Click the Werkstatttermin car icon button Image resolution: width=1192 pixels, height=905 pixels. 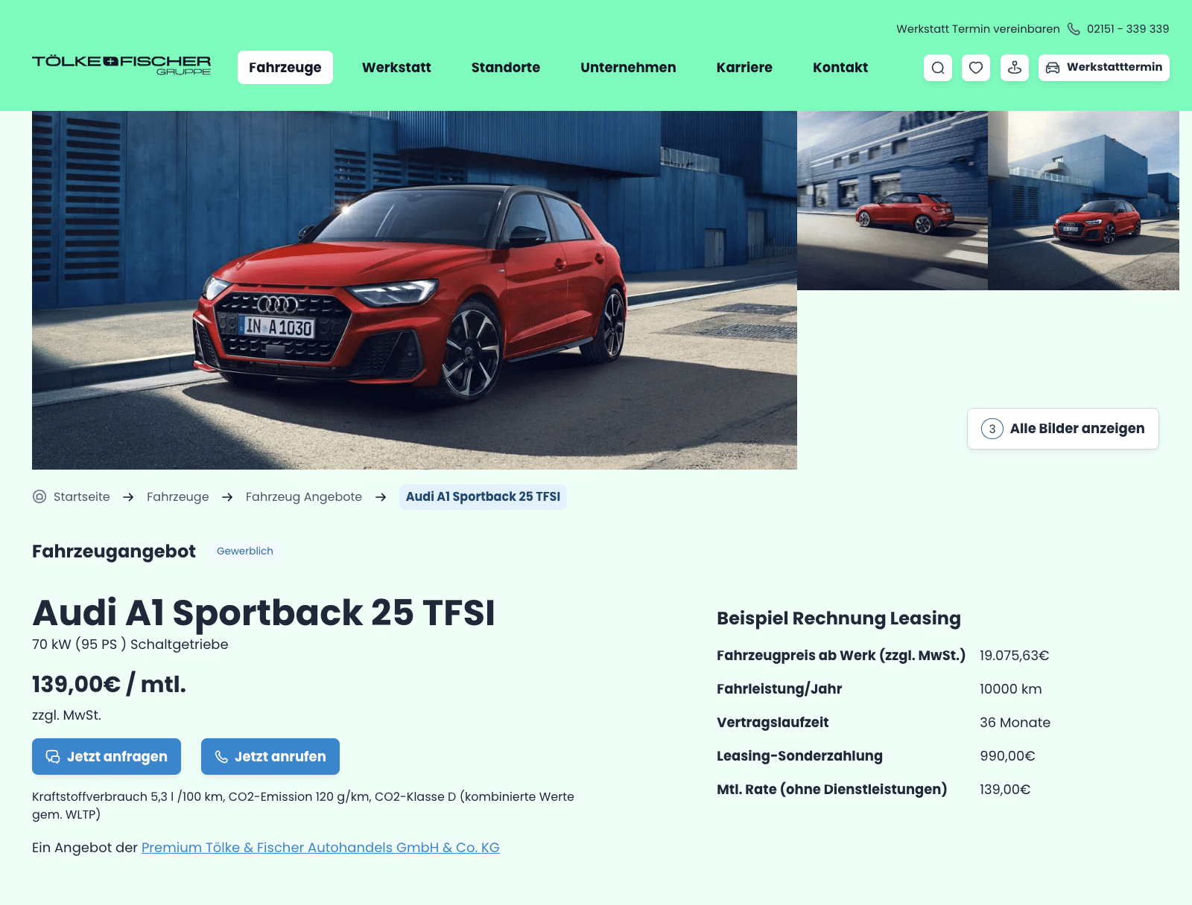(x=1104, y=68)
